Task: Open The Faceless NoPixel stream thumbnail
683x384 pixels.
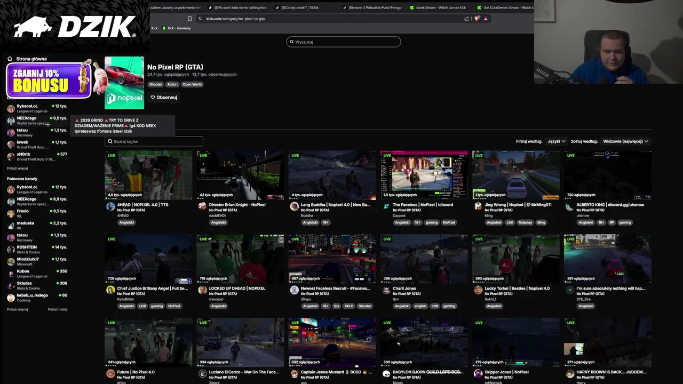Action: click(x=424, y=175)
